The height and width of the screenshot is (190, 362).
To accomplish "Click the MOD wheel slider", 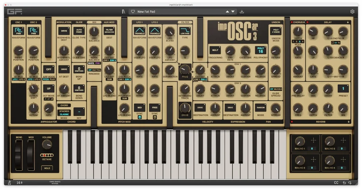I will 31,155.
